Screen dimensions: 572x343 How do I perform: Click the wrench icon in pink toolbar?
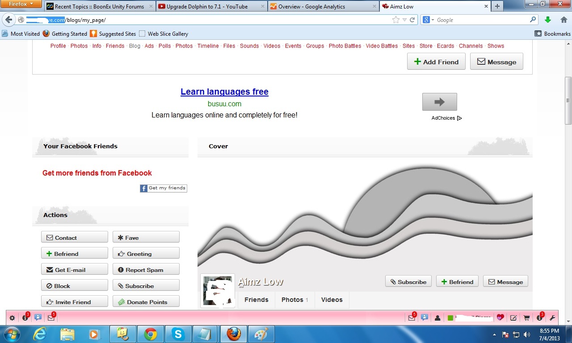tap(552, 318)
